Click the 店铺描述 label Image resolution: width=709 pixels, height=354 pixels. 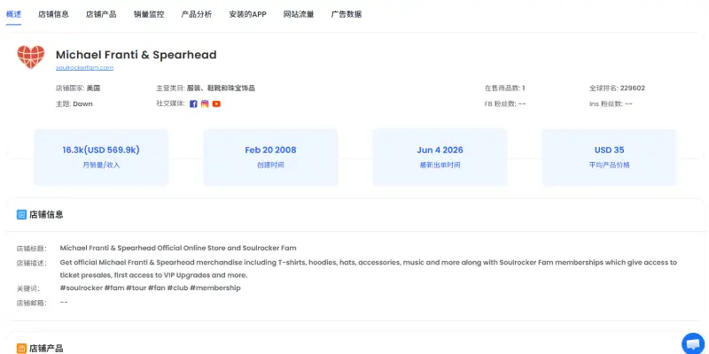[x=32, y=263]
